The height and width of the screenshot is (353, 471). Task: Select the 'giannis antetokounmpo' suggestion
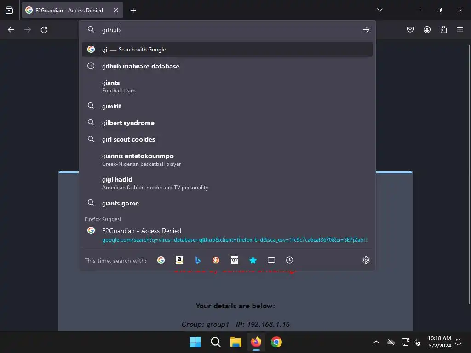[x=227, y=159]
